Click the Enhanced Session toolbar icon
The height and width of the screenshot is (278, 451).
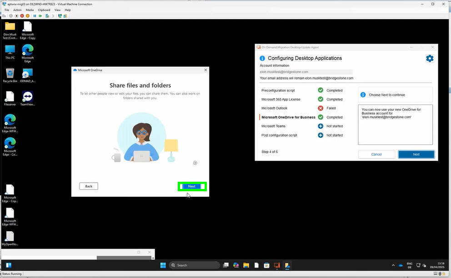(60, 16)
